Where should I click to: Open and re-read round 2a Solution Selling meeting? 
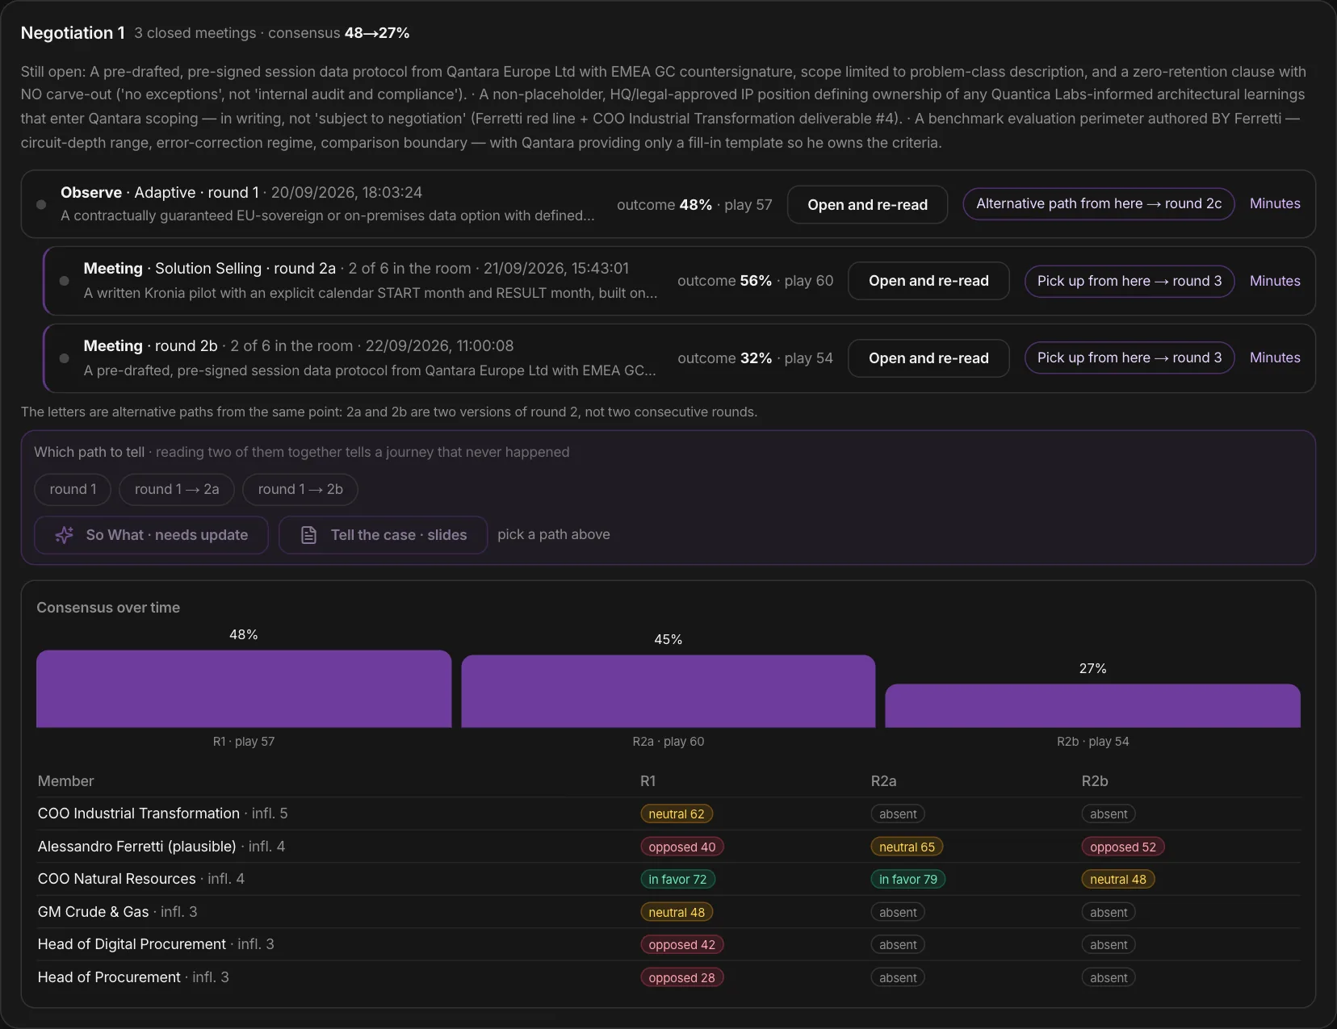(928, 281)
